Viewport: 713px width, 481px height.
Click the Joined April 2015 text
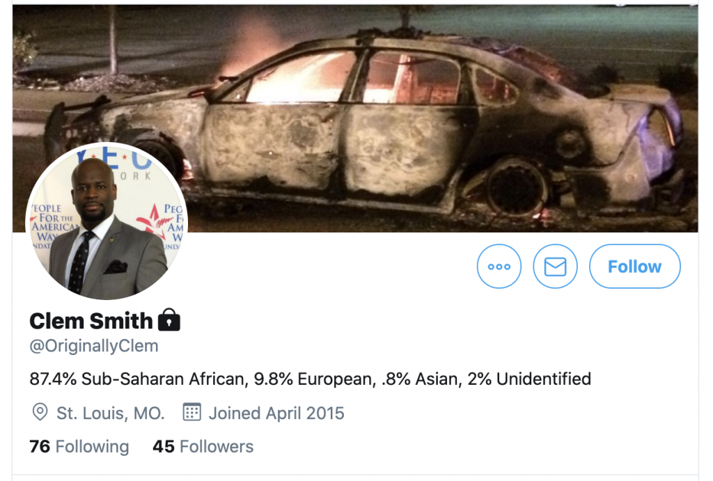click(276, 413)
